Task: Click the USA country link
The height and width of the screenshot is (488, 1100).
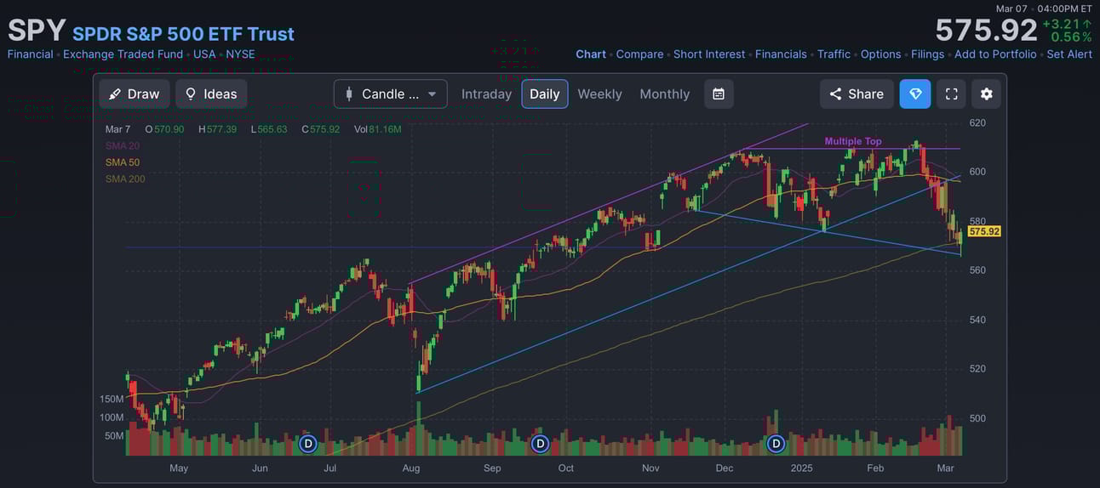Action: (204, 54)
